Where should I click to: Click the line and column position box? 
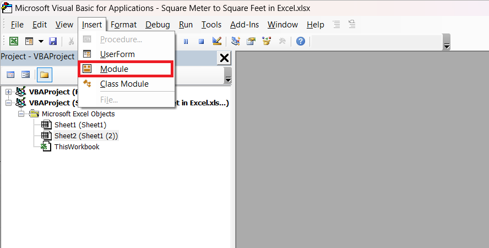point(377,41)
